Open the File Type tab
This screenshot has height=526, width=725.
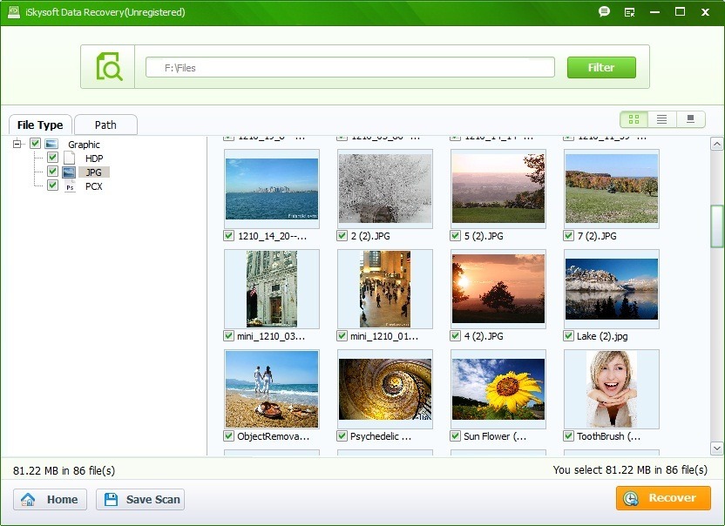[x=39, y=125]
